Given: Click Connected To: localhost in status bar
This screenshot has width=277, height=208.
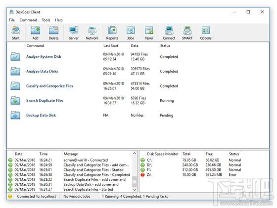Looking at the screenshot, I should pos(37,196).
